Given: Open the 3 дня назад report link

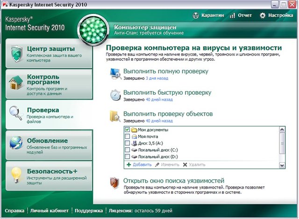Looking at the screenshot, I should [157, 78].
